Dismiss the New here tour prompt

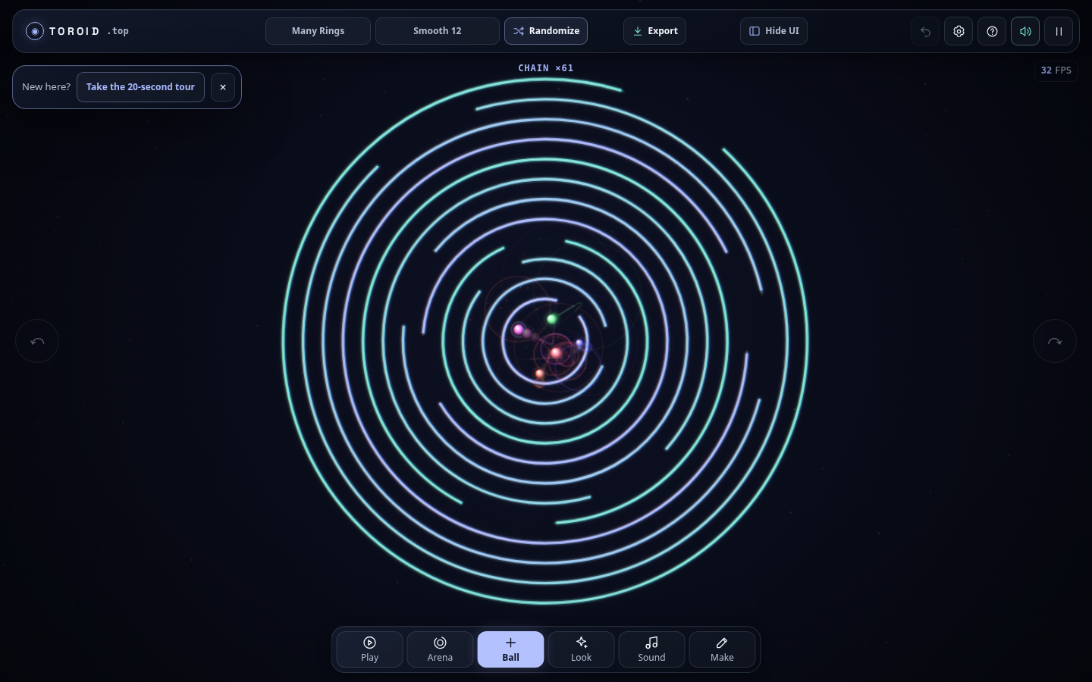click(223, 87)
